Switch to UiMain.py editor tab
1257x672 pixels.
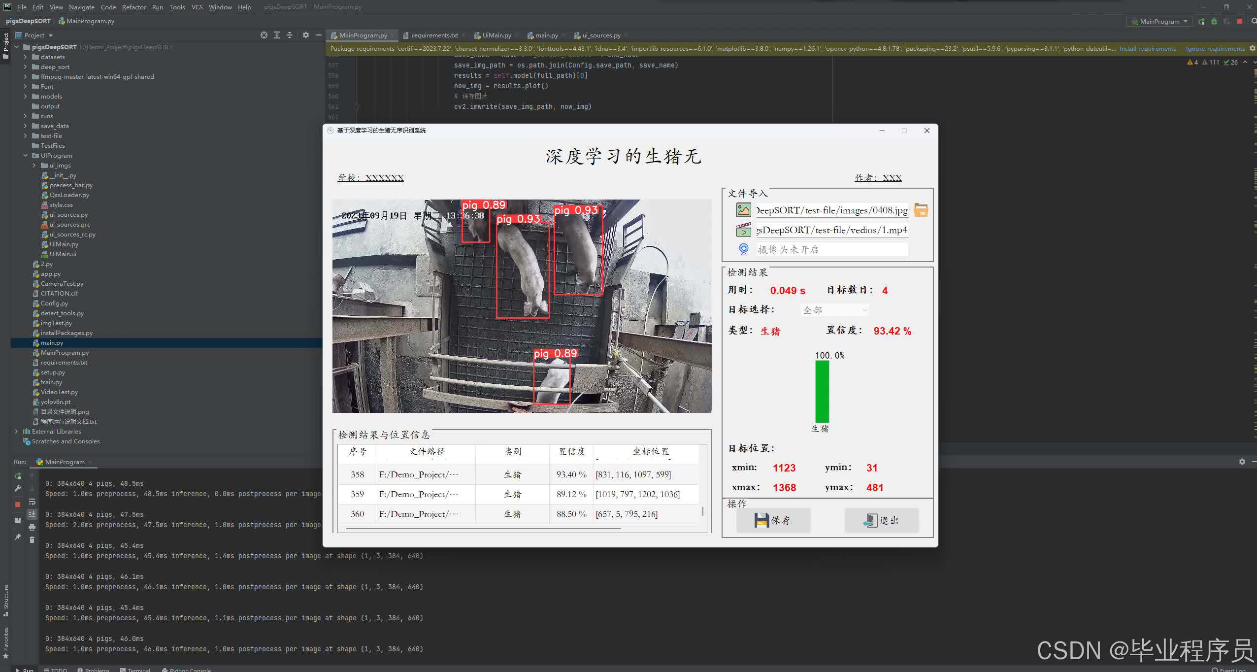pyautogui.click(x=496, y=35)
